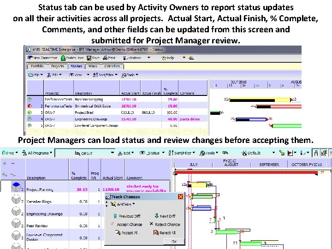The height and width of the screenshot is (249, 332).
Task: Click the status icon for Engineering Drawings row 4
Action: 30,119
